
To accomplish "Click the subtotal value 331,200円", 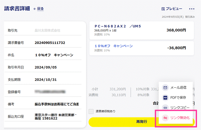I will pyautogui.click(x=118, y=89).
